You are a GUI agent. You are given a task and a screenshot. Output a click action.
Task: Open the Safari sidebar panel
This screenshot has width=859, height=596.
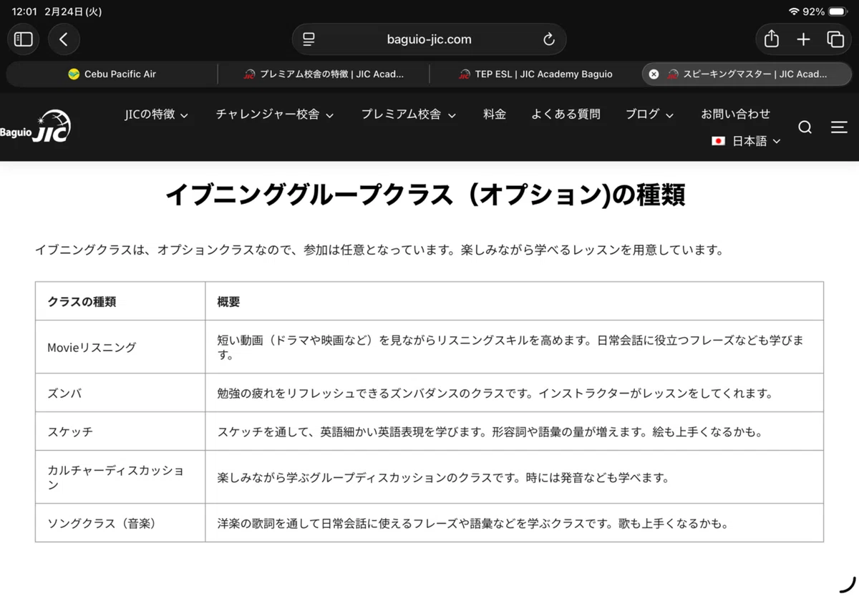[24, 39]
